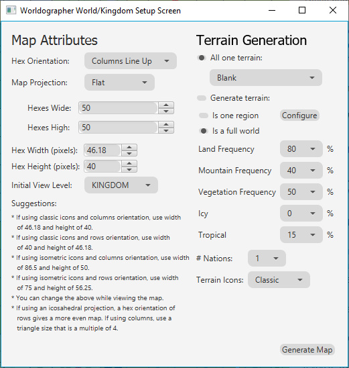Image resolution: width=349 pixels, height=368 pixels.
Task: Open the Terrain Icons Classic dropdown
Action: 279,280
